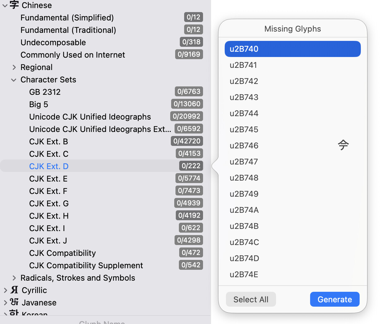Click the Cyrillic script icon
The height and width of the screenshot is (324, 385).
pos(14,290)
